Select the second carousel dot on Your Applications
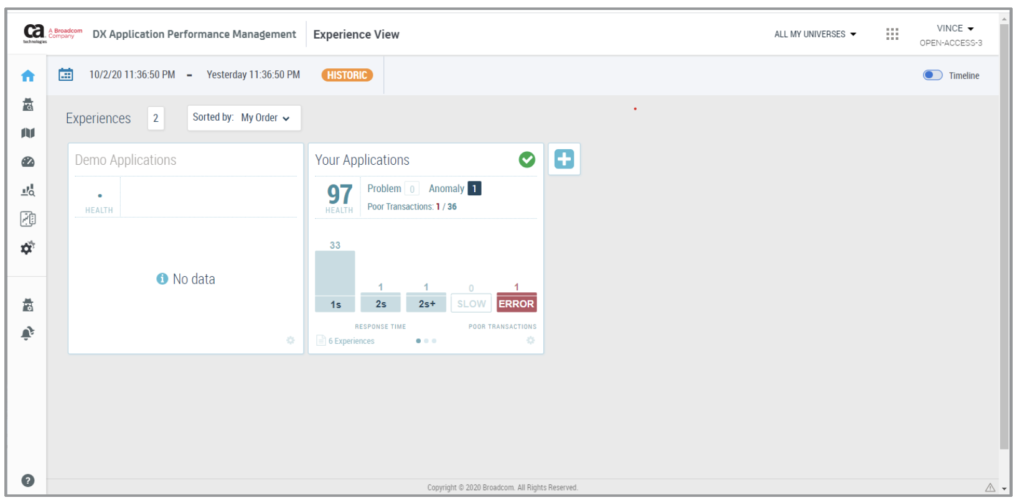The image size is (1017, 500). pos(426,341)
